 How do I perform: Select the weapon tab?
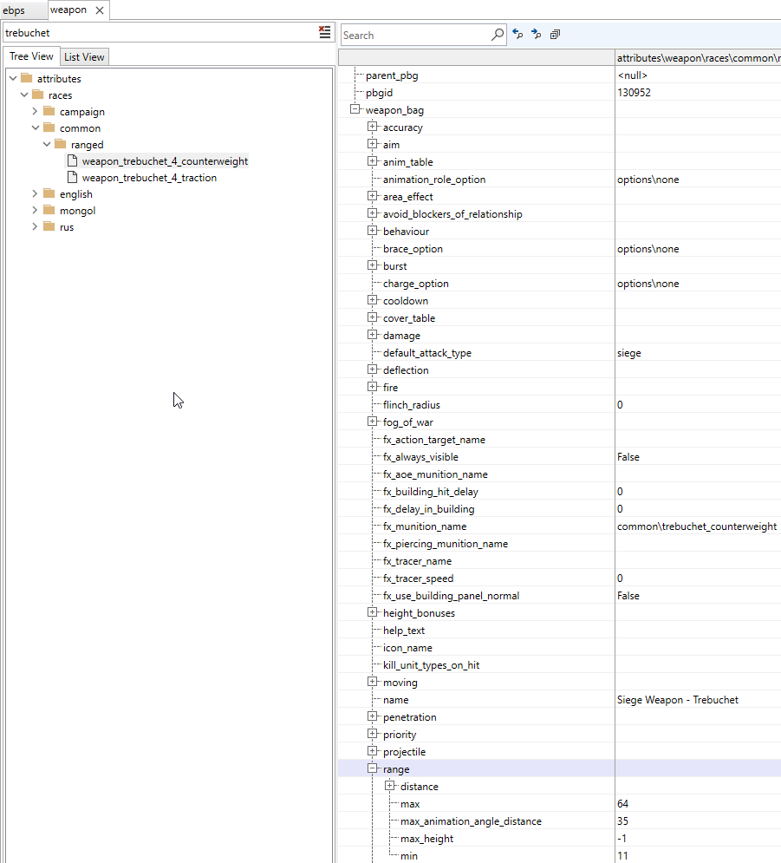point(68,10)
